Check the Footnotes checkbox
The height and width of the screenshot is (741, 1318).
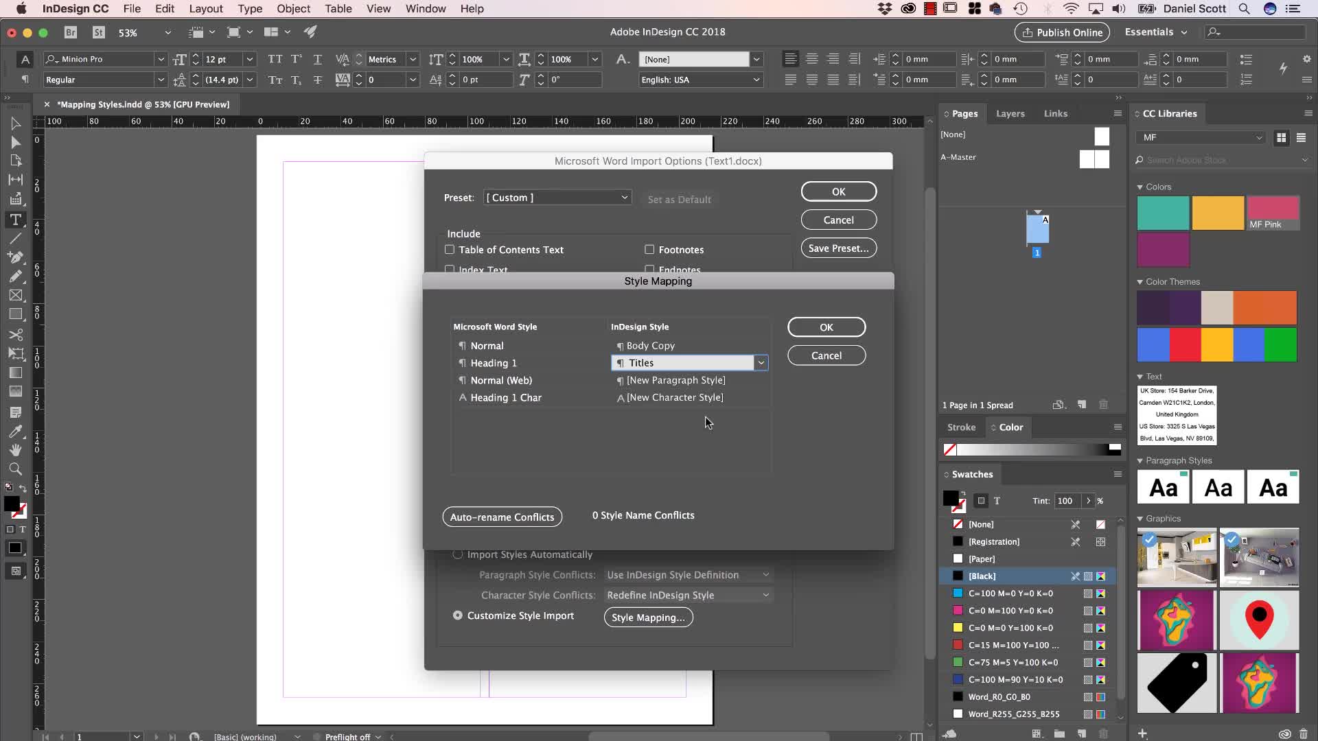point(649,250)
